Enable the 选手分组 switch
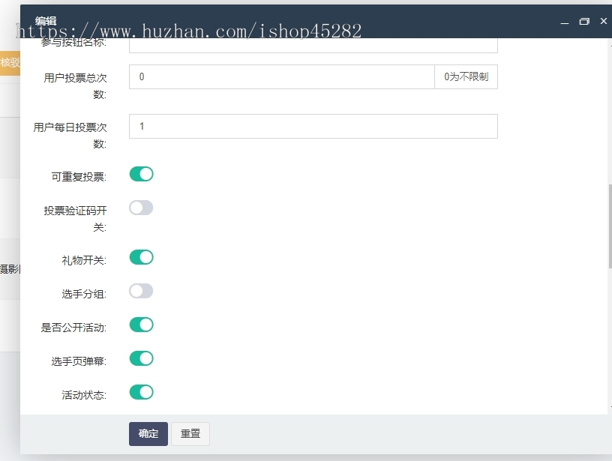 point(141,291)
